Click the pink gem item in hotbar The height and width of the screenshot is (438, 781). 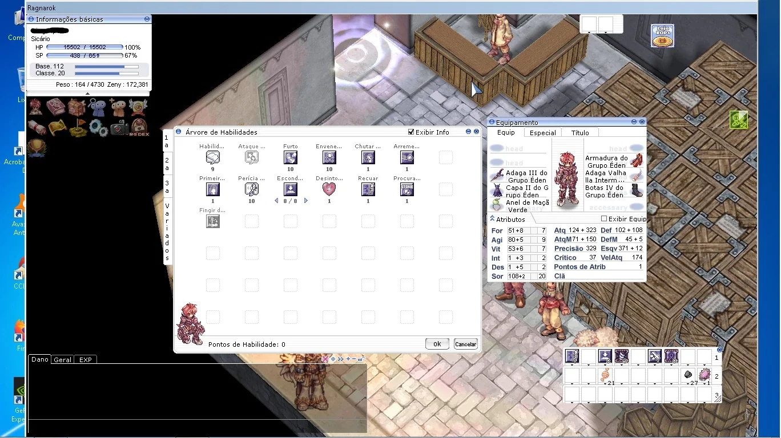click(705, 375)
